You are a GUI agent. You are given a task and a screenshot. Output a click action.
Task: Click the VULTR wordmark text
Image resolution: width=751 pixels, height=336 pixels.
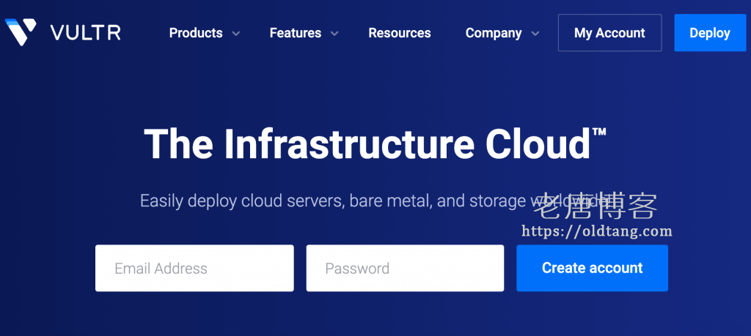[86, 33]
